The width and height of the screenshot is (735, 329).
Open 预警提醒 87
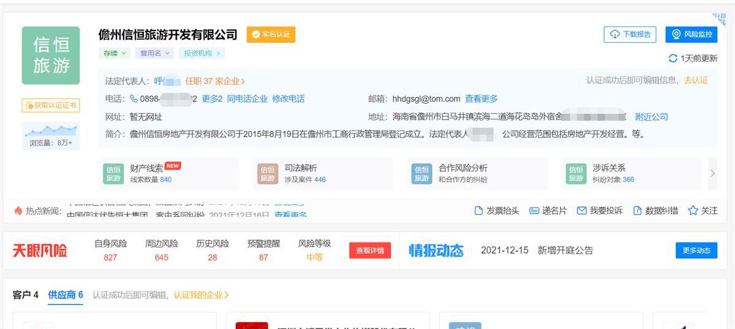point(263,250)
